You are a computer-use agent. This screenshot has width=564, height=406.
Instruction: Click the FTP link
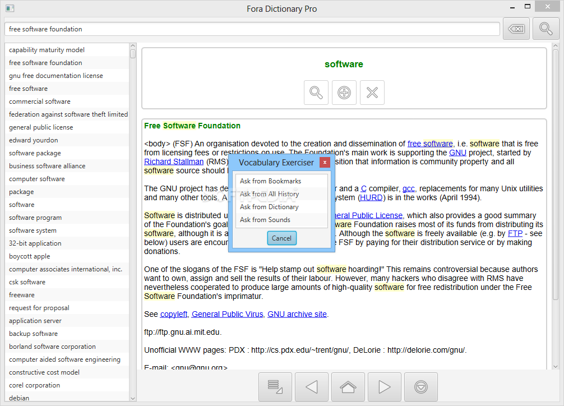[515, 233]
